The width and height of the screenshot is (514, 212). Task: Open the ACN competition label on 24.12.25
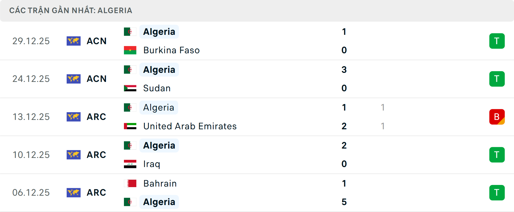(x=96, y=79)
